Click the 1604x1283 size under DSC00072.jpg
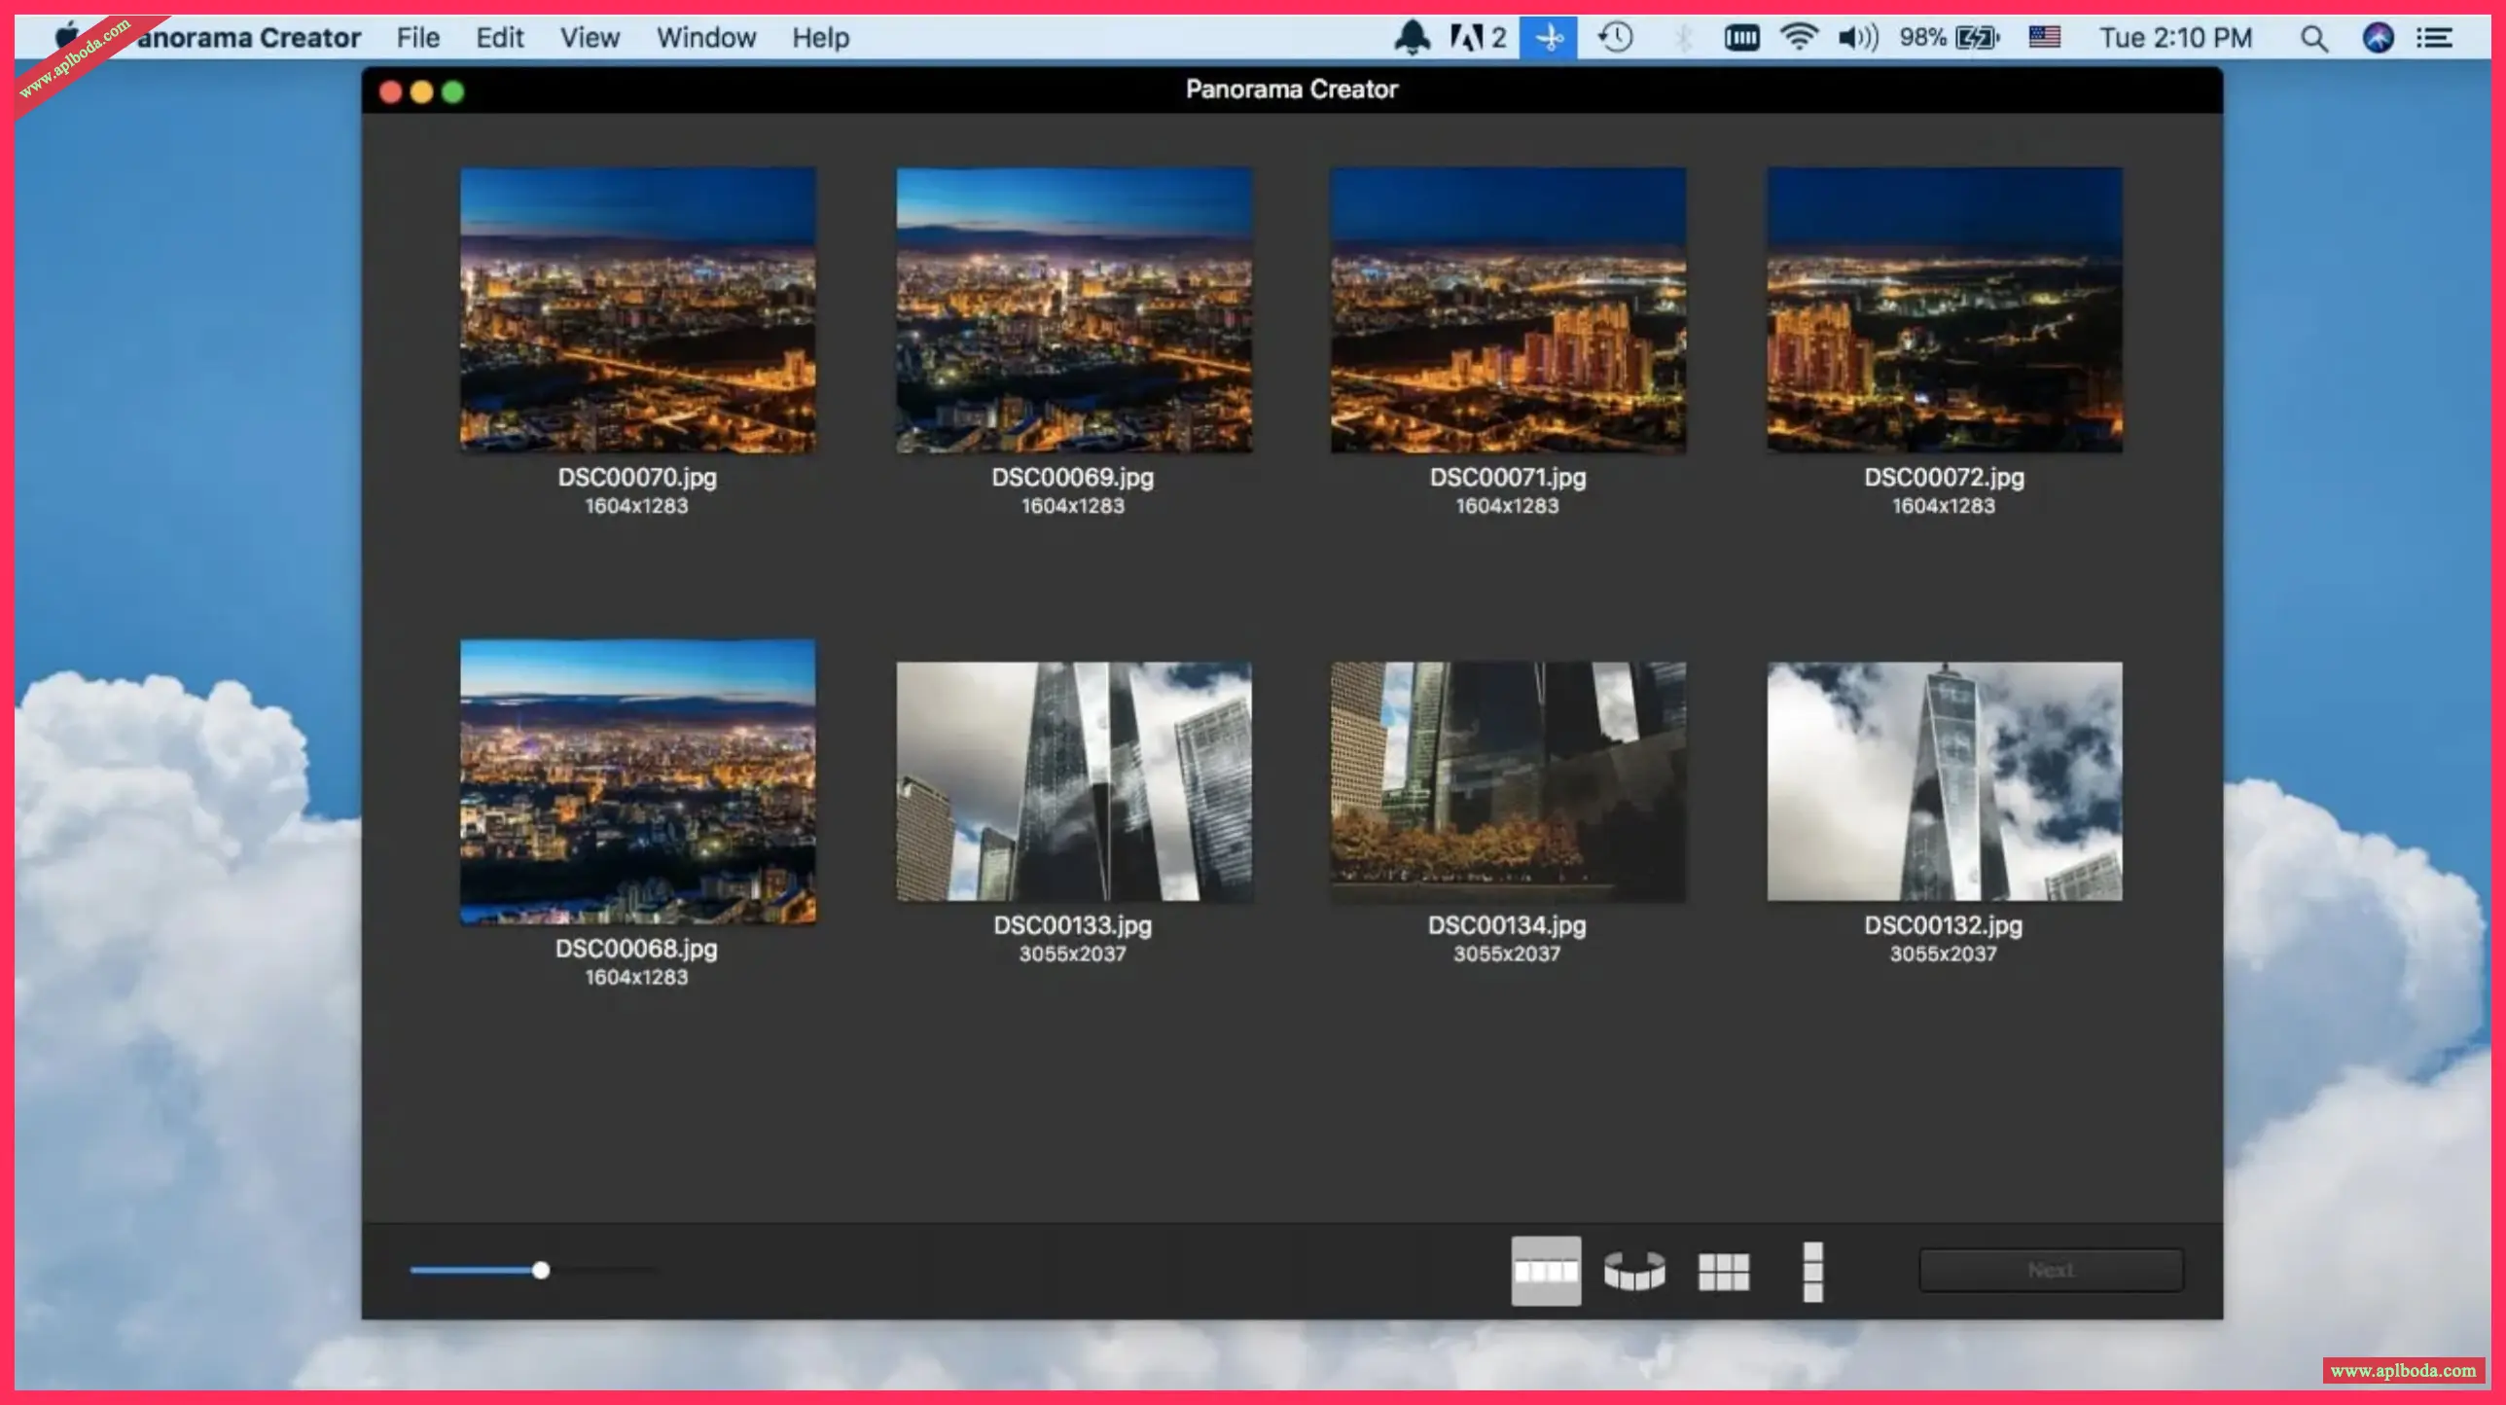 coord(1944,506)
